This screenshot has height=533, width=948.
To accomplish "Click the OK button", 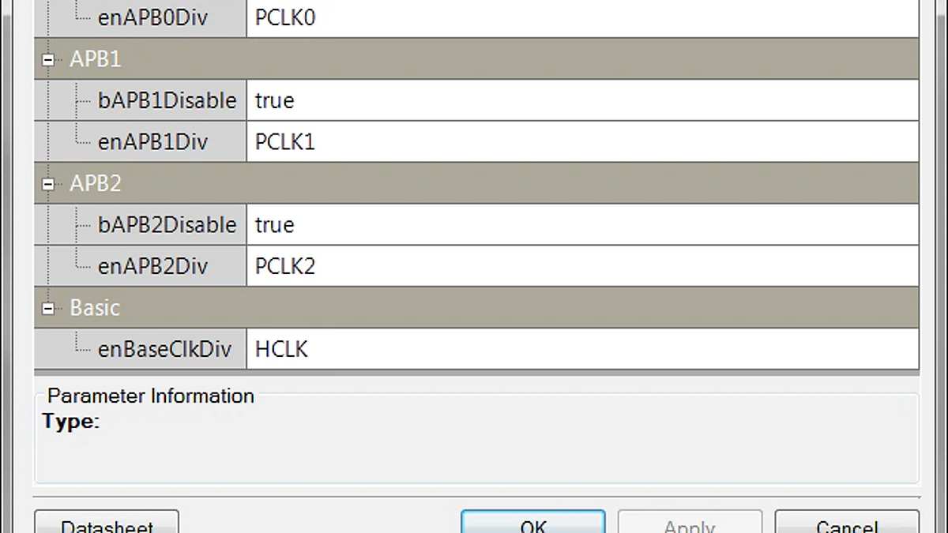I will (x=532, y=524).
